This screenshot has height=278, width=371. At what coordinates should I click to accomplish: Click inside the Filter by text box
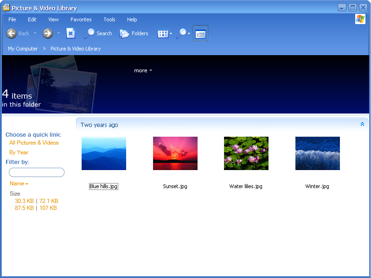pos(37,172)
